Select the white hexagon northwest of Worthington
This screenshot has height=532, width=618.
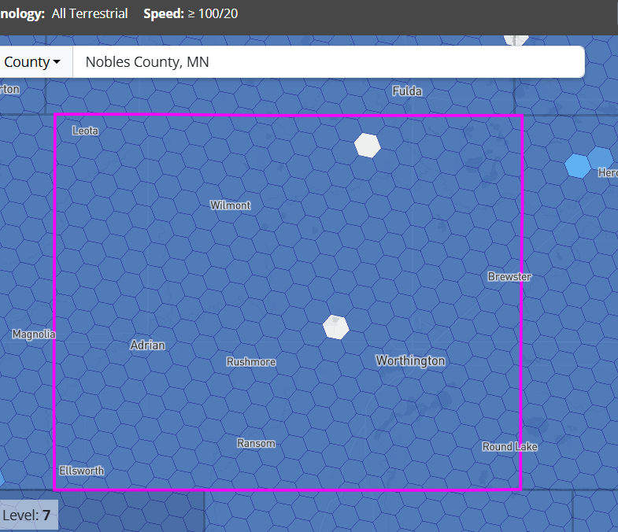[x=336, y=327]
